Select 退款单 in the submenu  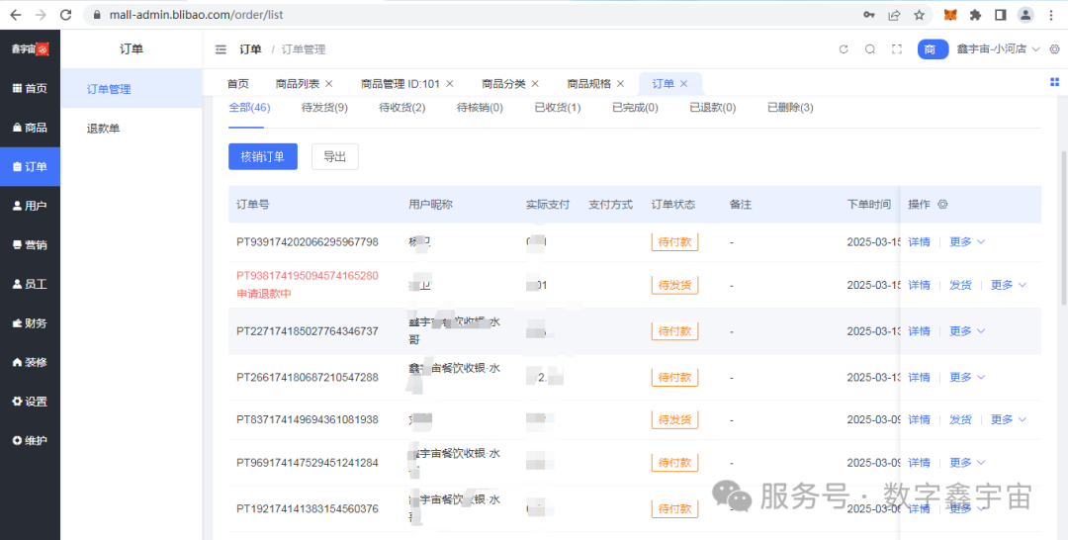coord(132,128)
